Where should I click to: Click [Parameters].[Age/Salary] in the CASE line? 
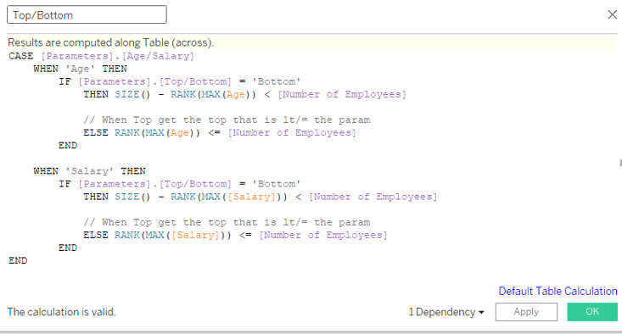(x=118, y=56)
